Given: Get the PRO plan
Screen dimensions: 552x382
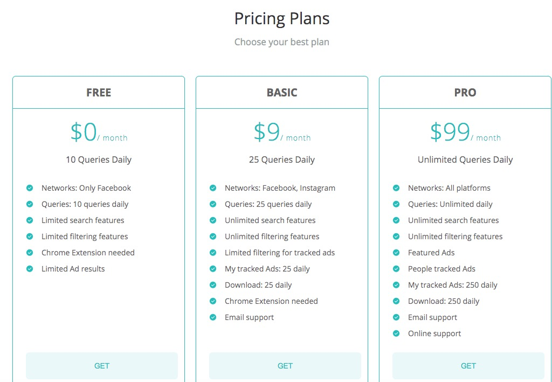Looking at the screenshot, I should coord(468,366).
